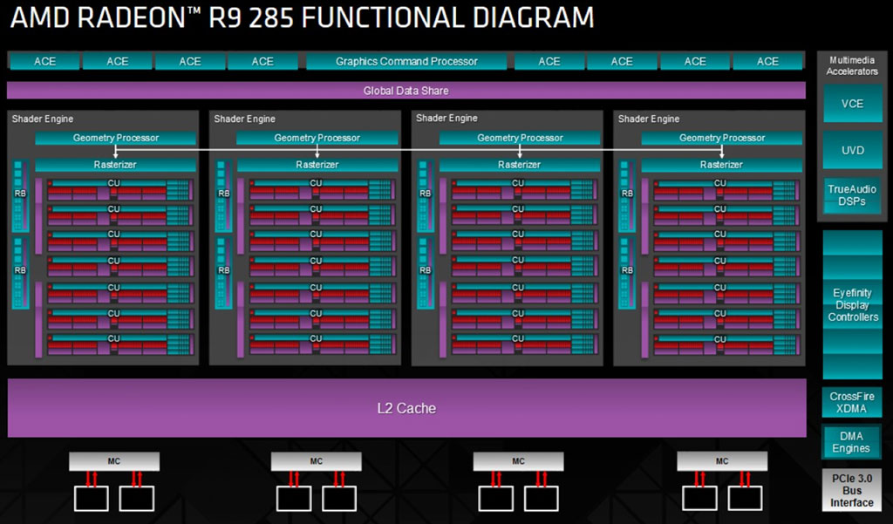Select the upper RB block in rightmost Shader Engine
Viewport: 893px width, 524px height.
(x=627, y=195)
